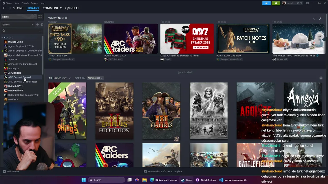Go forward using the right arrow navigation
This screenshot has height=184, width=328.
9,8
